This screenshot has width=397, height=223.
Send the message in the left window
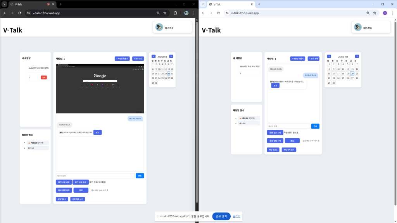click(140, 176)
